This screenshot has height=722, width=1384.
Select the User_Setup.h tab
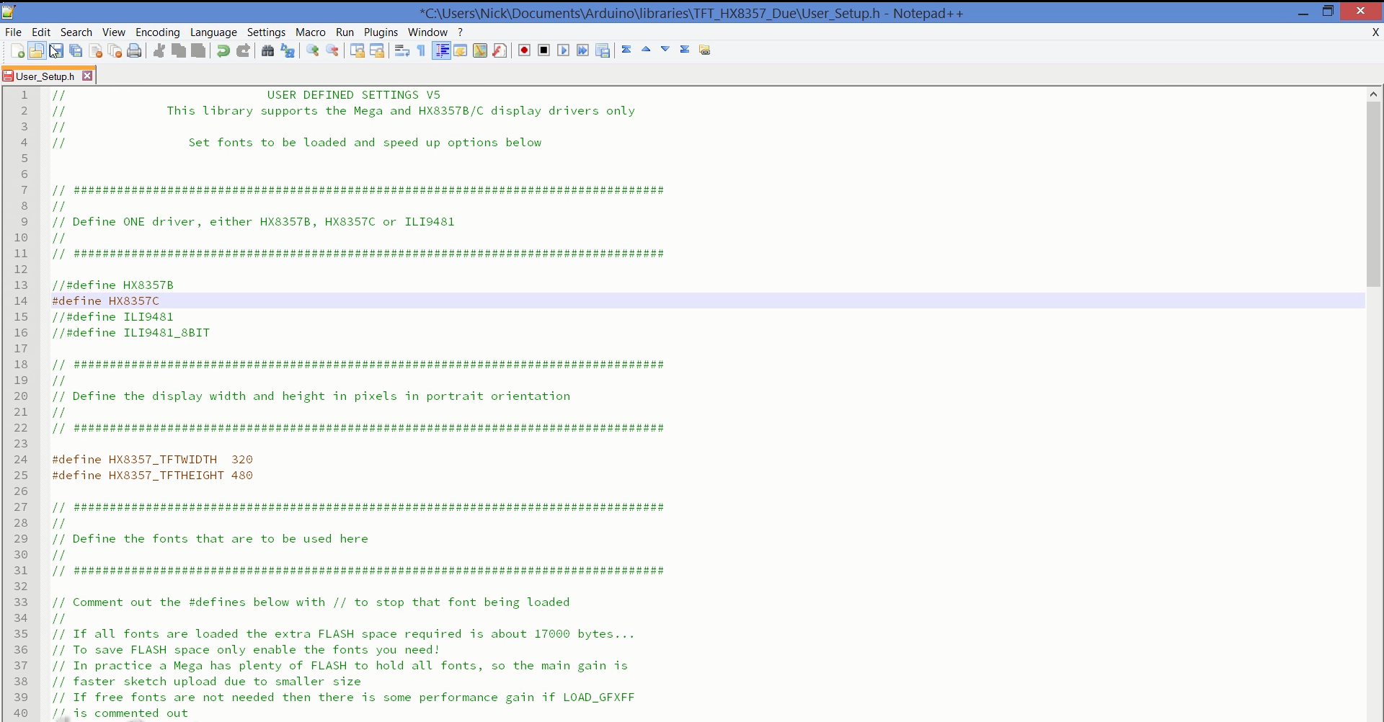[45, 76]
